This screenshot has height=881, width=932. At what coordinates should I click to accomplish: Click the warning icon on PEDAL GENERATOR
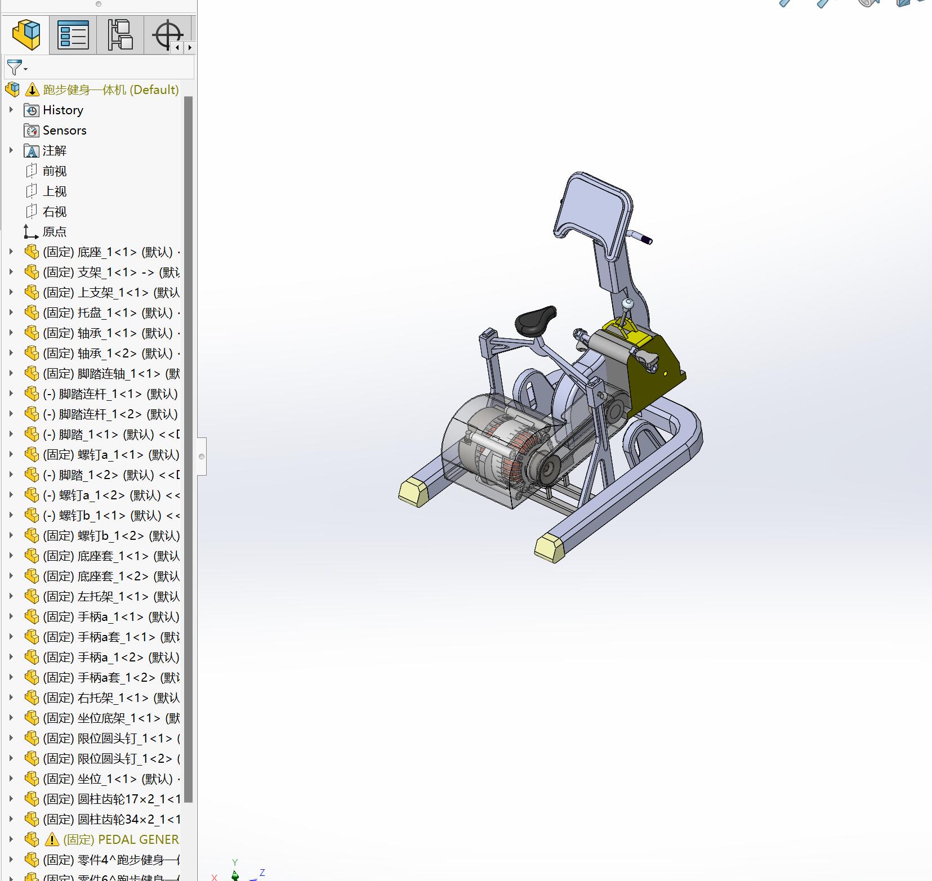(52, 840)
